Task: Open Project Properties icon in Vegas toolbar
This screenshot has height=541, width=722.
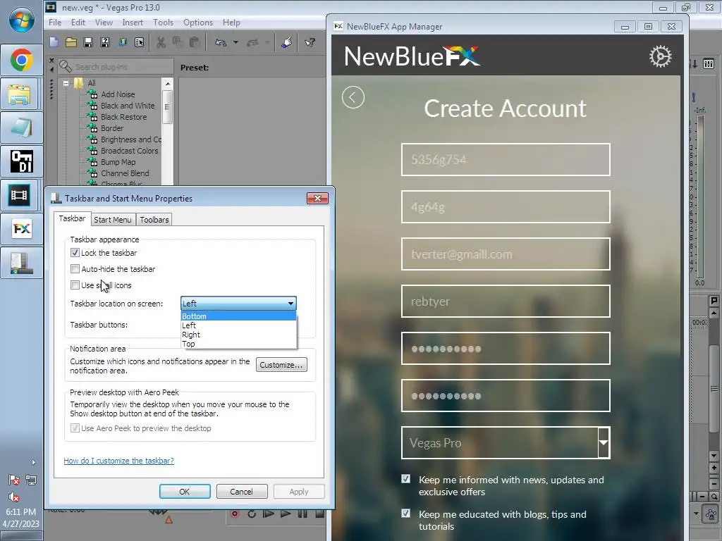Action: (139, 42)
